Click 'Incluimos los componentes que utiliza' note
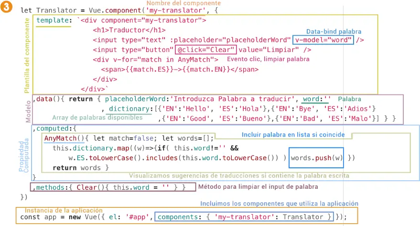Image resolution: width=420 pixels, height=226 pixels. point(279,204)
